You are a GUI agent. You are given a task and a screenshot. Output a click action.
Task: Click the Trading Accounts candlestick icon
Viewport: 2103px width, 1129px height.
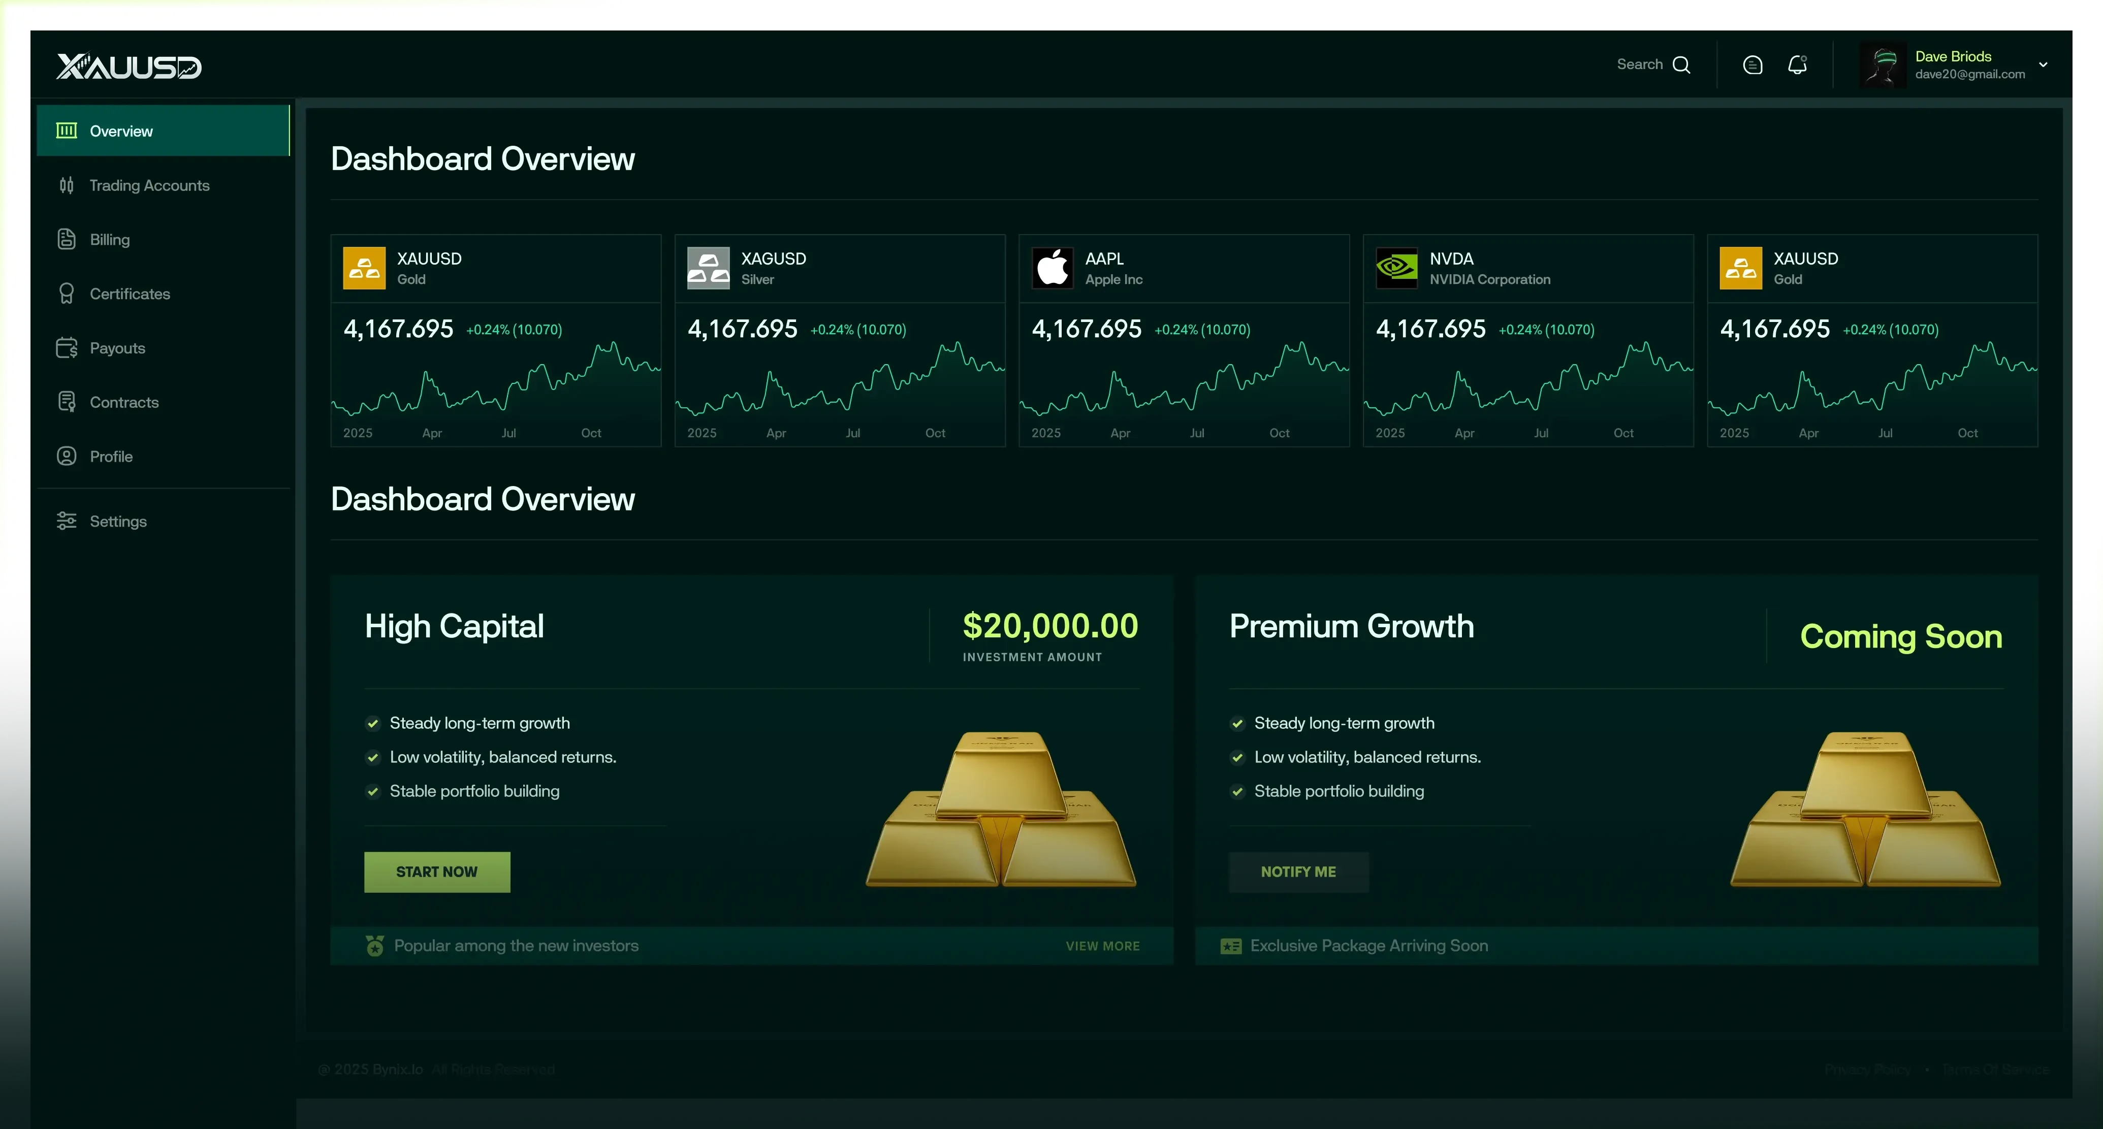(67, 185)
